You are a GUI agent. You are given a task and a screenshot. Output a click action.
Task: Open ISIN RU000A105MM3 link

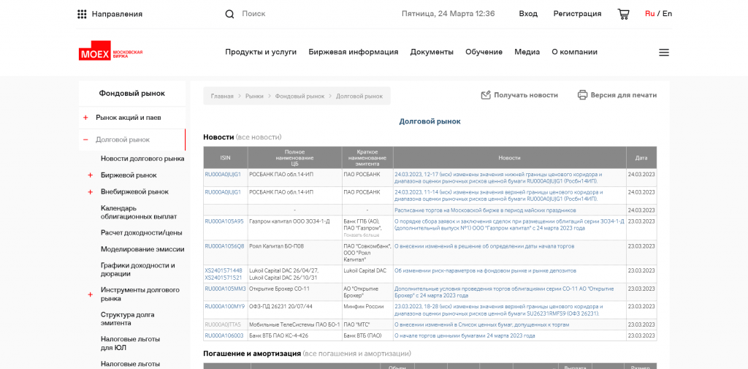coord(225,289)
